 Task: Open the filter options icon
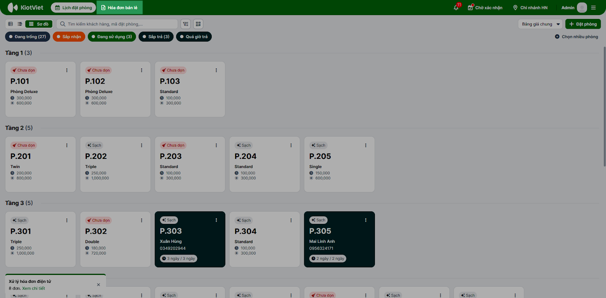[x=186, y=24]
